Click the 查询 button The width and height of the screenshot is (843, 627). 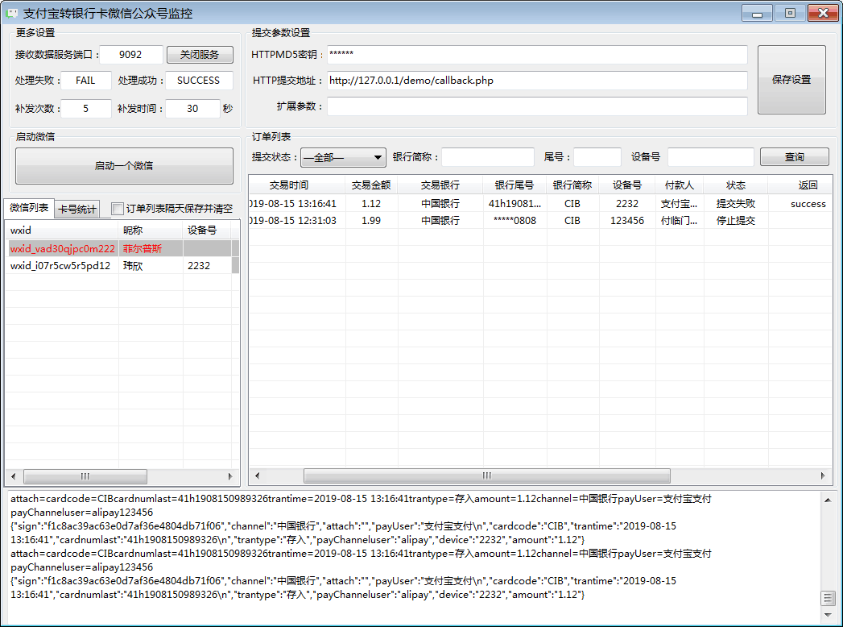tap(794, 157)
